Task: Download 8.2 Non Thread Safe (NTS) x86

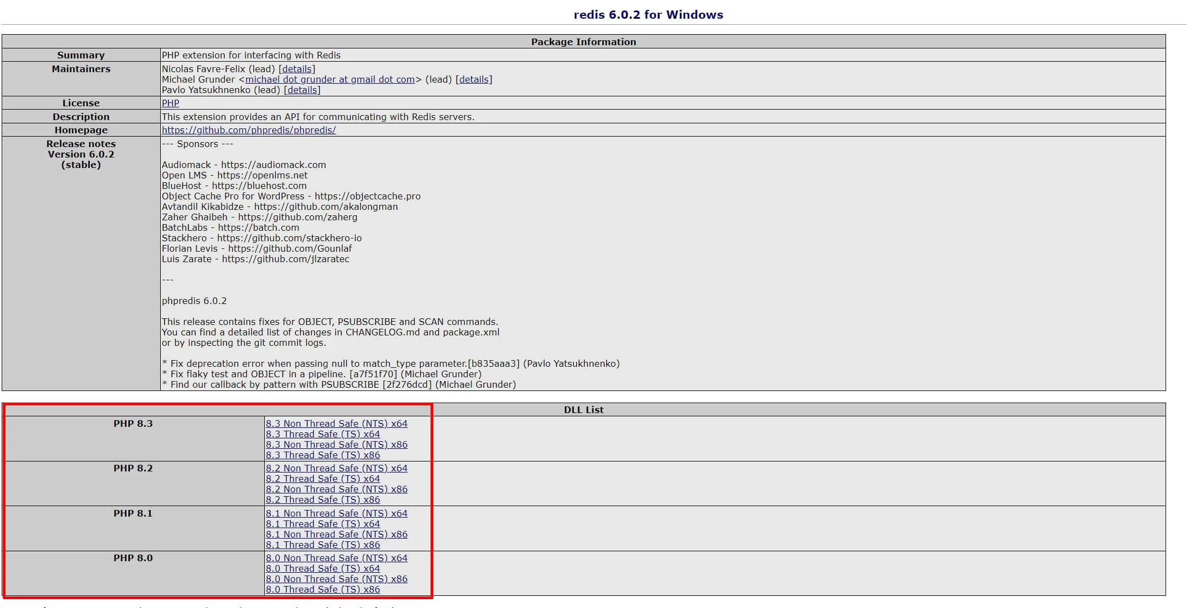Action: tap(336, 489)
